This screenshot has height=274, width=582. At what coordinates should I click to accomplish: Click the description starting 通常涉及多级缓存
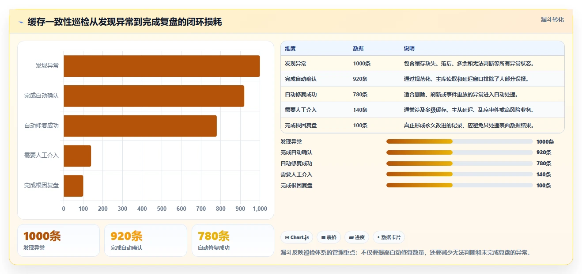coord(469,110)
